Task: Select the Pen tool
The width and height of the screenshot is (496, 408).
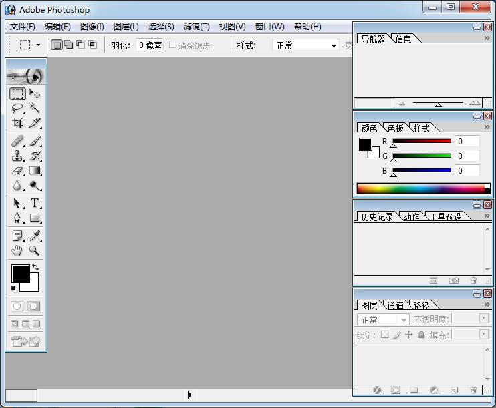Action: (17, 218)
